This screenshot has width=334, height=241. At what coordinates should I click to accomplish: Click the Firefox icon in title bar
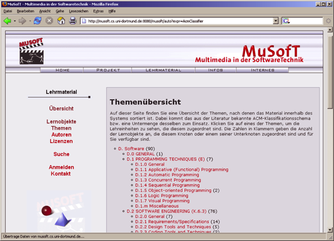(x=4, y=4)
